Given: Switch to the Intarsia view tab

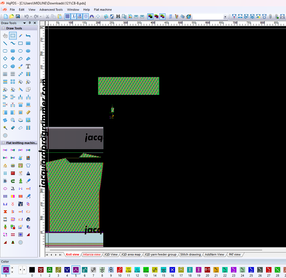Looking at the screenshot, I should (x=91, y=254).
